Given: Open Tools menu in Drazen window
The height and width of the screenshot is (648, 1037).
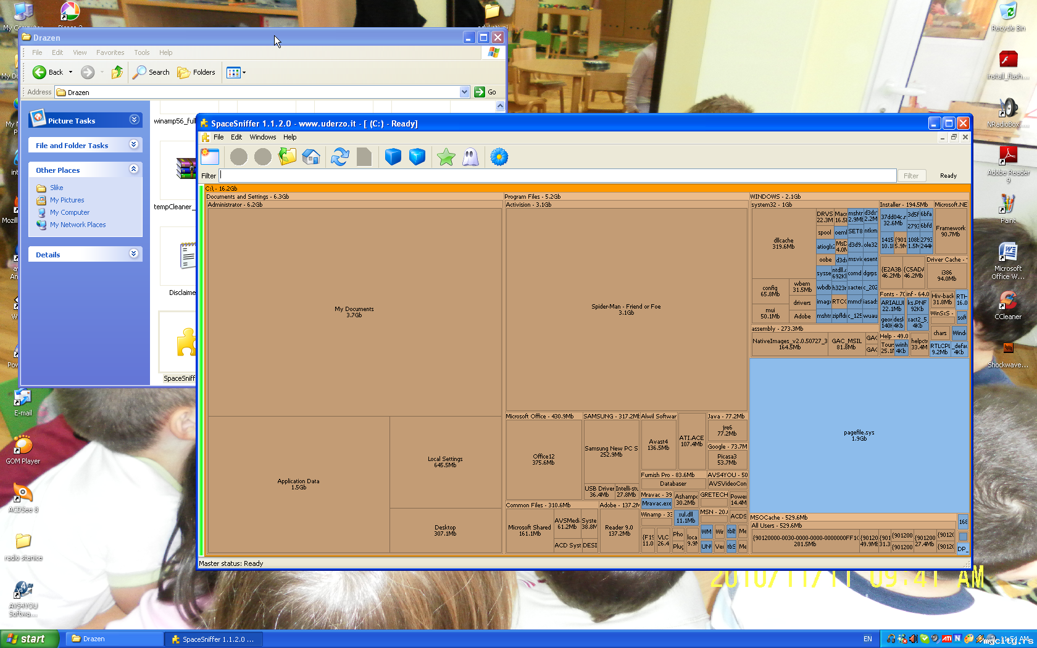Looking at the screenshot, I should [x=142, y=52].
